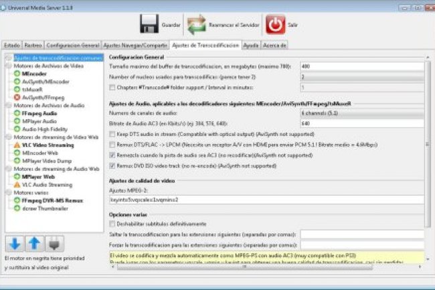Image resolution: width=435 pixels, height=290 pixels.
Task: Click the Ajustes MPEG-2 text field
Action: tap(266, 200)
